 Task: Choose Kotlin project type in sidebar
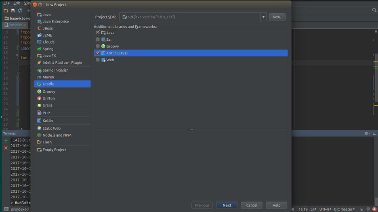pyautogui.click(x=63, y=121)
